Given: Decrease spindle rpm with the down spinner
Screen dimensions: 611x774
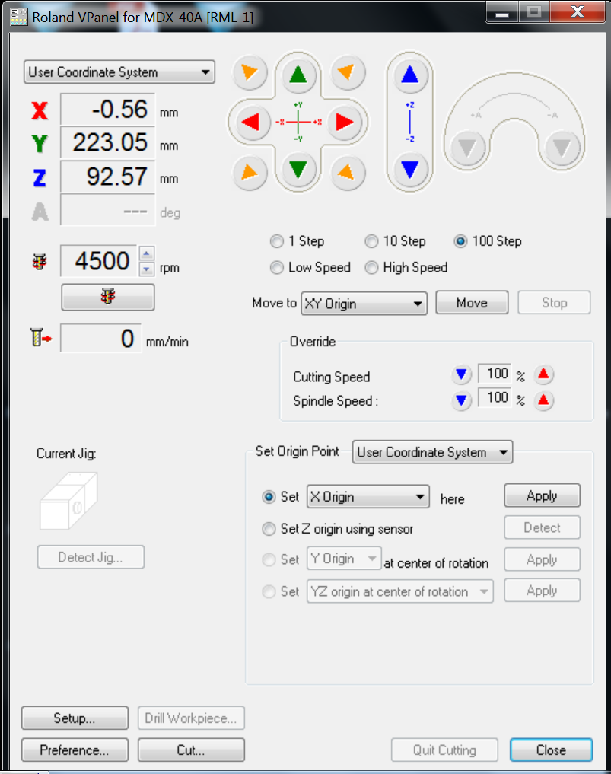Looking at the screenshot, I should click(147, 269).
